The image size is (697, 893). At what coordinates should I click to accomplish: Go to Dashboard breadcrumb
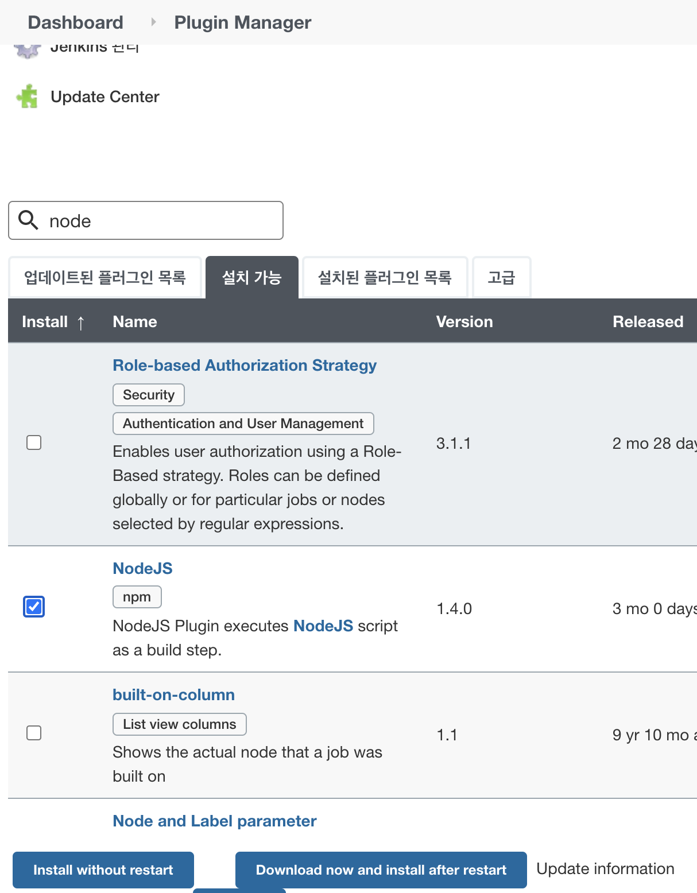click(75, 22)
